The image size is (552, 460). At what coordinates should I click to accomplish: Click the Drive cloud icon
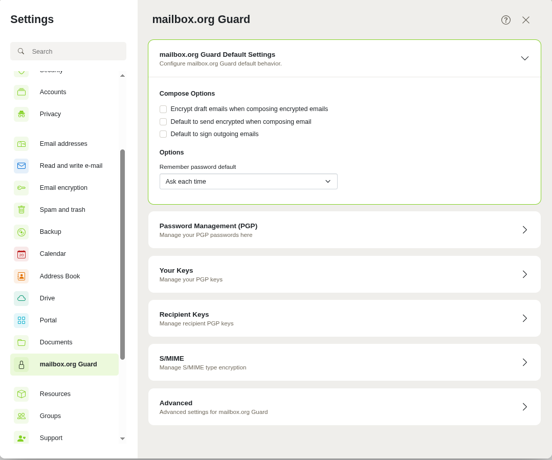(21, 298)
